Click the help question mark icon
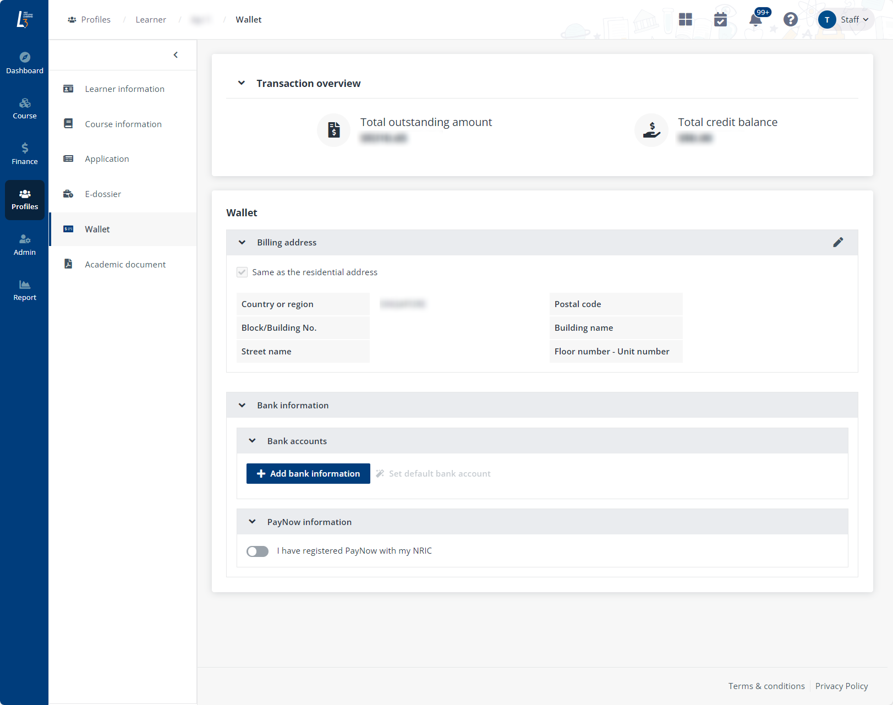The height and width of the screenshot is (705, 893). click(x=790, y=20)
